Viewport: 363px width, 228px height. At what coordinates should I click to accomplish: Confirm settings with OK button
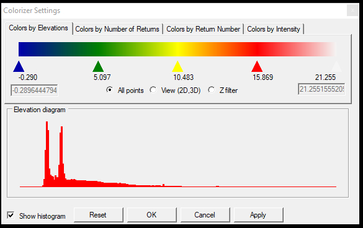(151, 215)
